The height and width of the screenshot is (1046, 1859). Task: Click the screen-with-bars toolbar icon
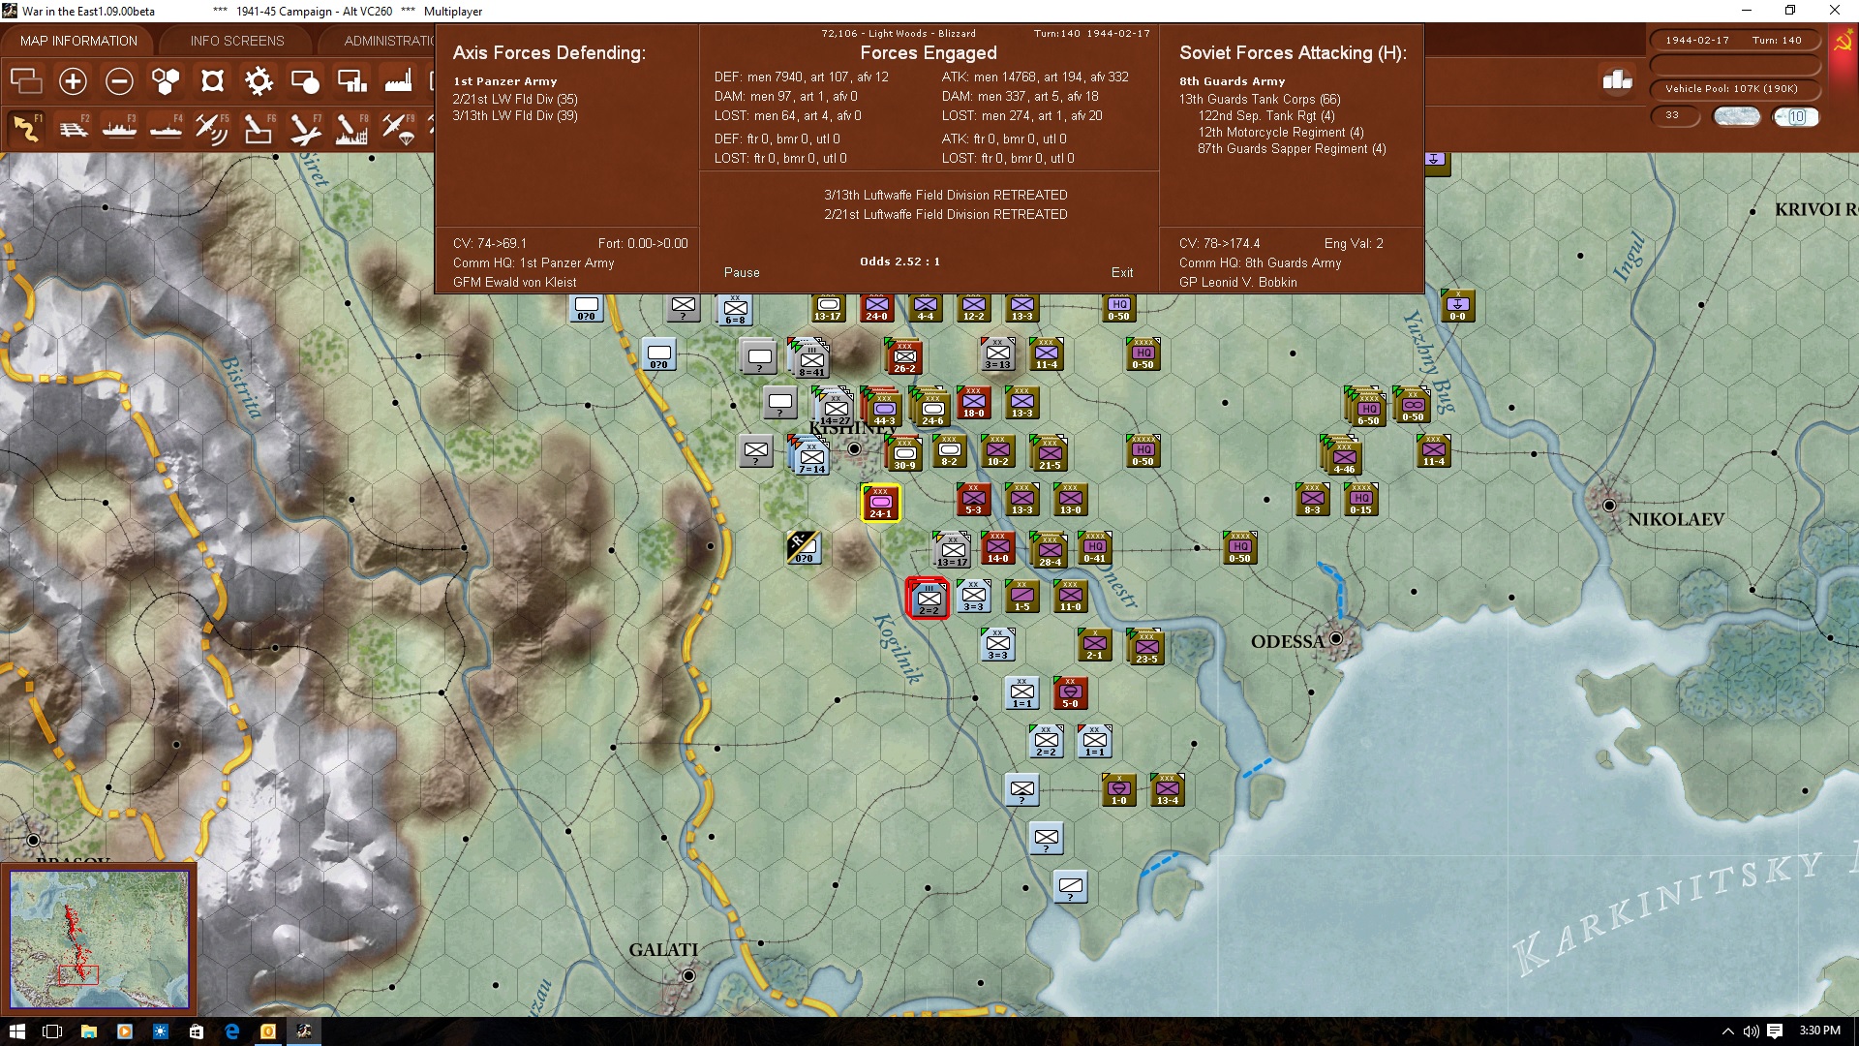click(351, 81)
